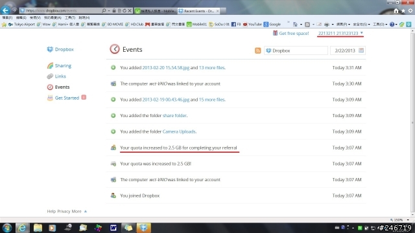Screen dimensions: 415x233
Task: Open the Windows Start button
Action: [6, 228]
